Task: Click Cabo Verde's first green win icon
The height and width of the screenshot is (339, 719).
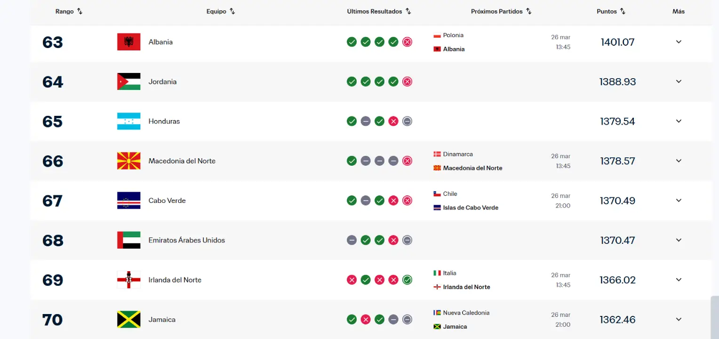Action: (352, 200)
